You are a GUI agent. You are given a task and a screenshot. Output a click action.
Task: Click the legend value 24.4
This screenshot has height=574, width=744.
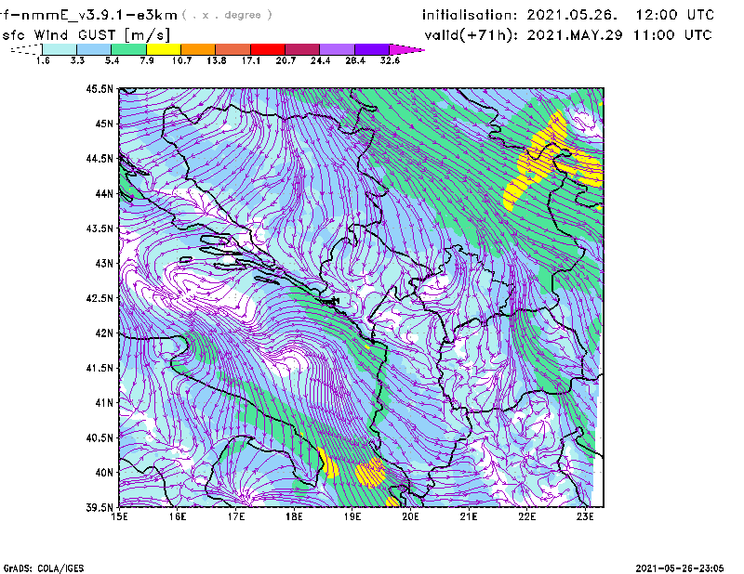(x=320, y=60)
